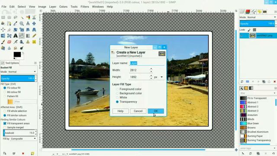Select BG colour fill radio option
The image size is (277, 156).
point(12,92)
